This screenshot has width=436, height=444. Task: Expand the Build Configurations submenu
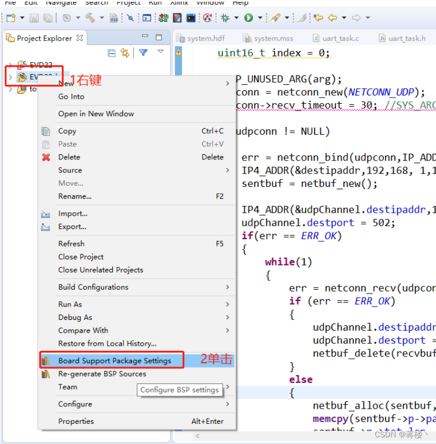(x=137, y=287)
